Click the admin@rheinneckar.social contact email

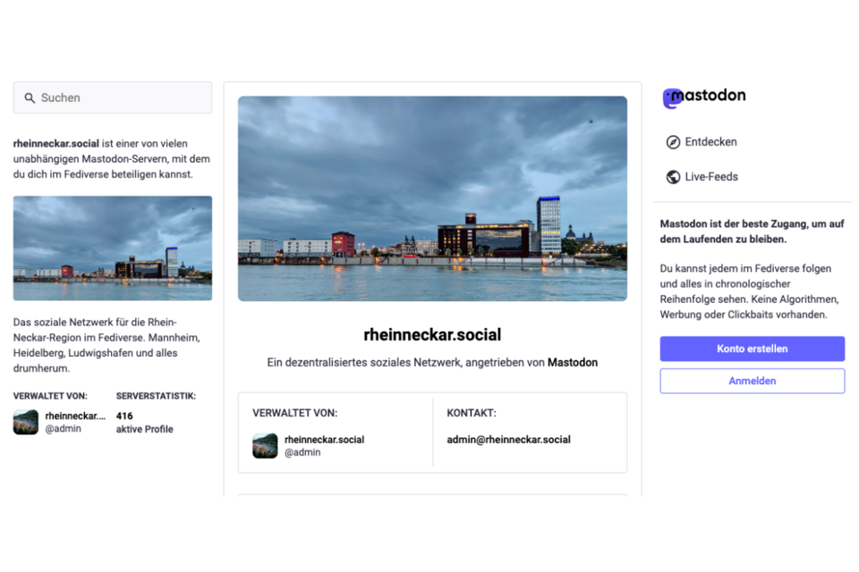(508, 440)
